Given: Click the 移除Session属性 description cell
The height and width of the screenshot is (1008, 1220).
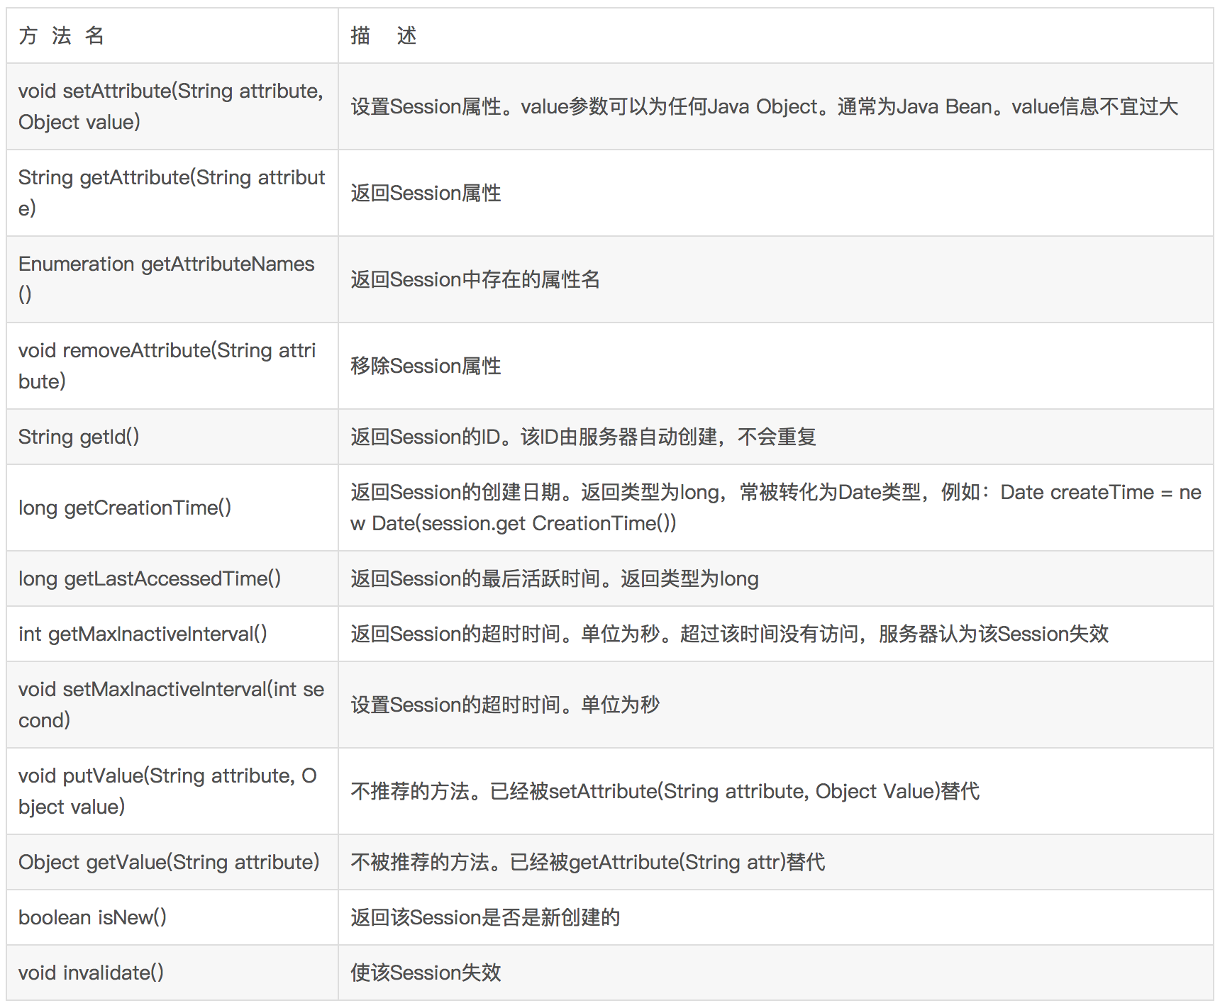Looking at the screenshot, I should [x=776, y=366].
